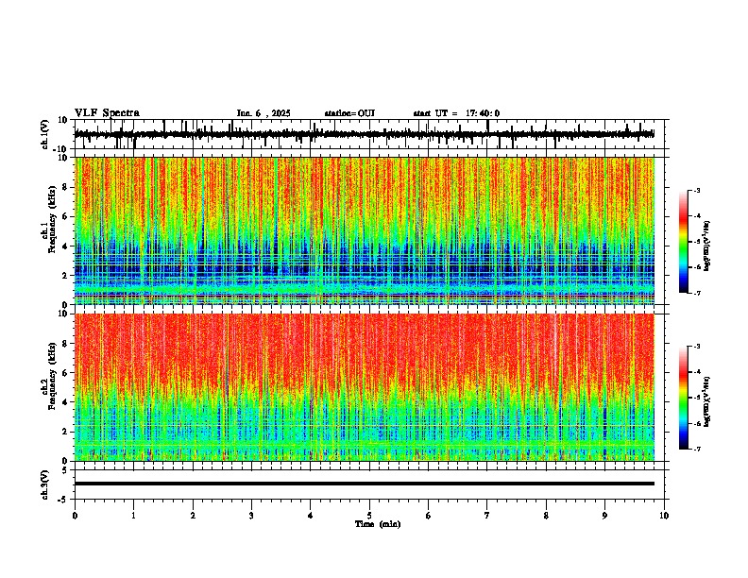Click the "station=OUJ" header text
This screenshot has height=578, width=748.
click(349, 113)
